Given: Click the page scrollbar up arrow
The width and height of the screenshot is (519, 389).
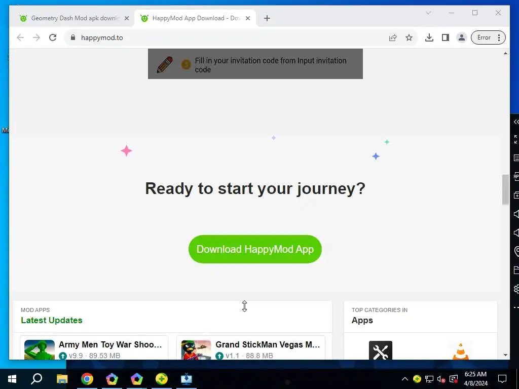Looking at the screenshot, I should 505,53.
